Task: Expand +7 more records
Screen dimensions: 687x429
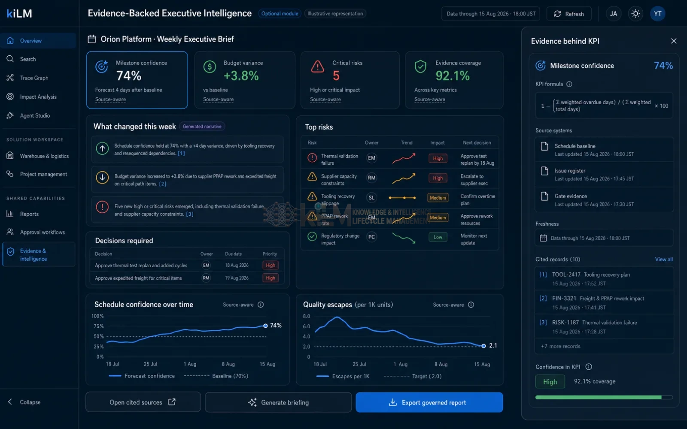Action: 560,347
